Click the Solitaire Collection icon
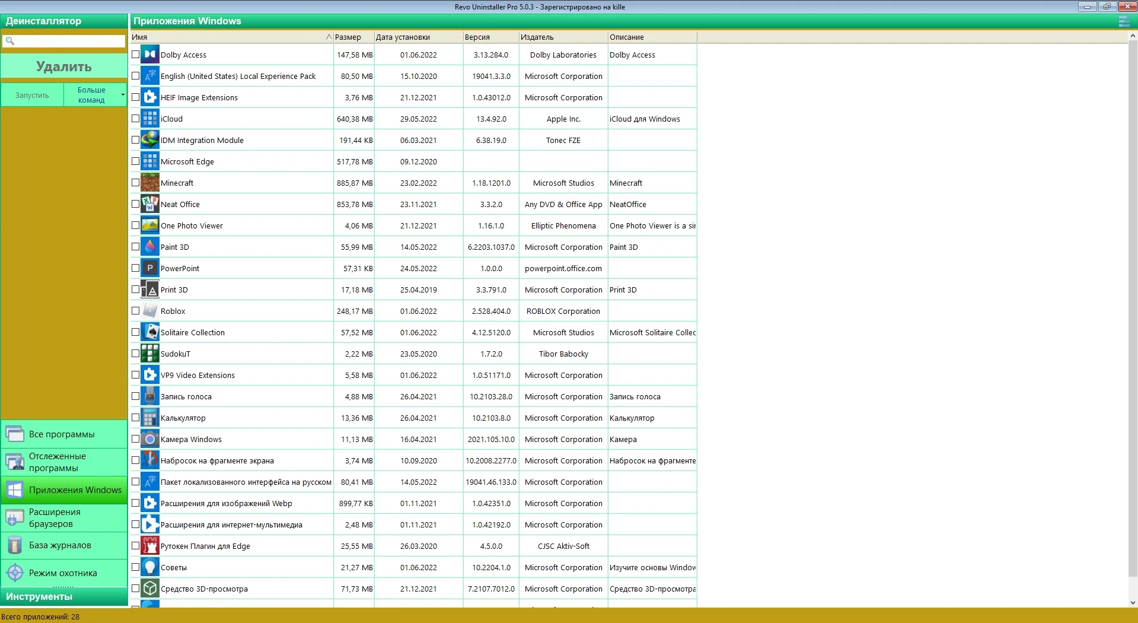Screen dimensions: 1138x623 point(150,332)
